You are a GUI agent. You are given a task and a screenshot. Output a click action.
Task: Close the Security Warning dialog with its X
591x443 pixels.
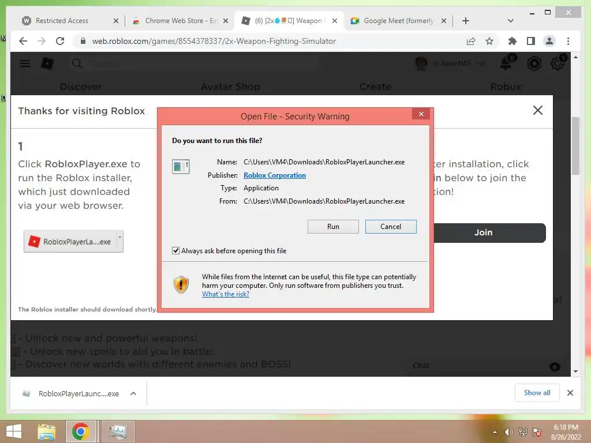tap(421, 114)
